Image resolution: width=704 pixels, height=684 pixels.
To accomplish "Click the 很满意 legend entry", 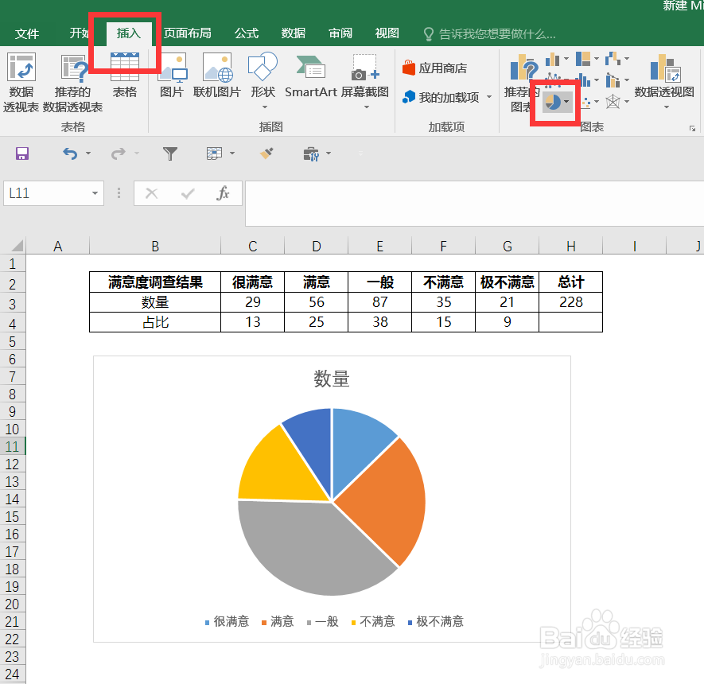I will tap(227, 622).
